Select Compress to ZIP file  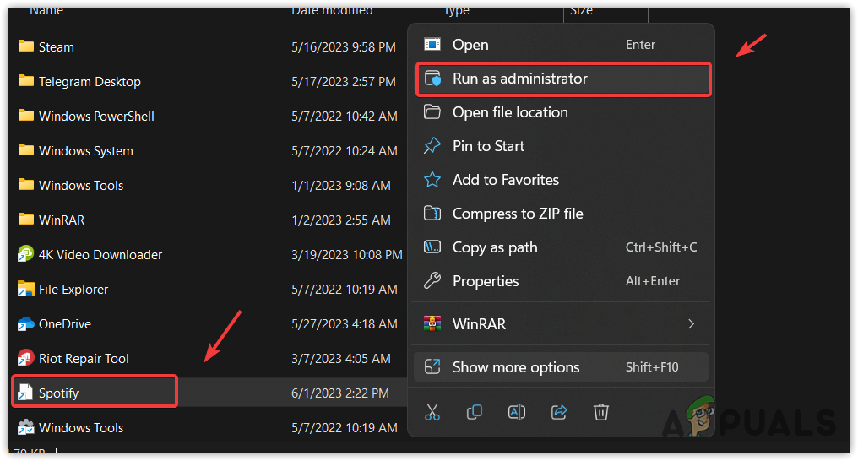click(518, 214)
